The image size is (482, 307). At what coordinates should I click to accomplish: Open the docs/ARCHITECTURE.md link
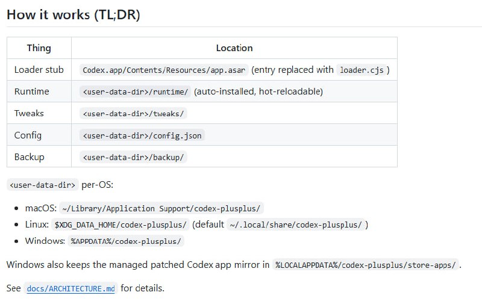(70, 288)
